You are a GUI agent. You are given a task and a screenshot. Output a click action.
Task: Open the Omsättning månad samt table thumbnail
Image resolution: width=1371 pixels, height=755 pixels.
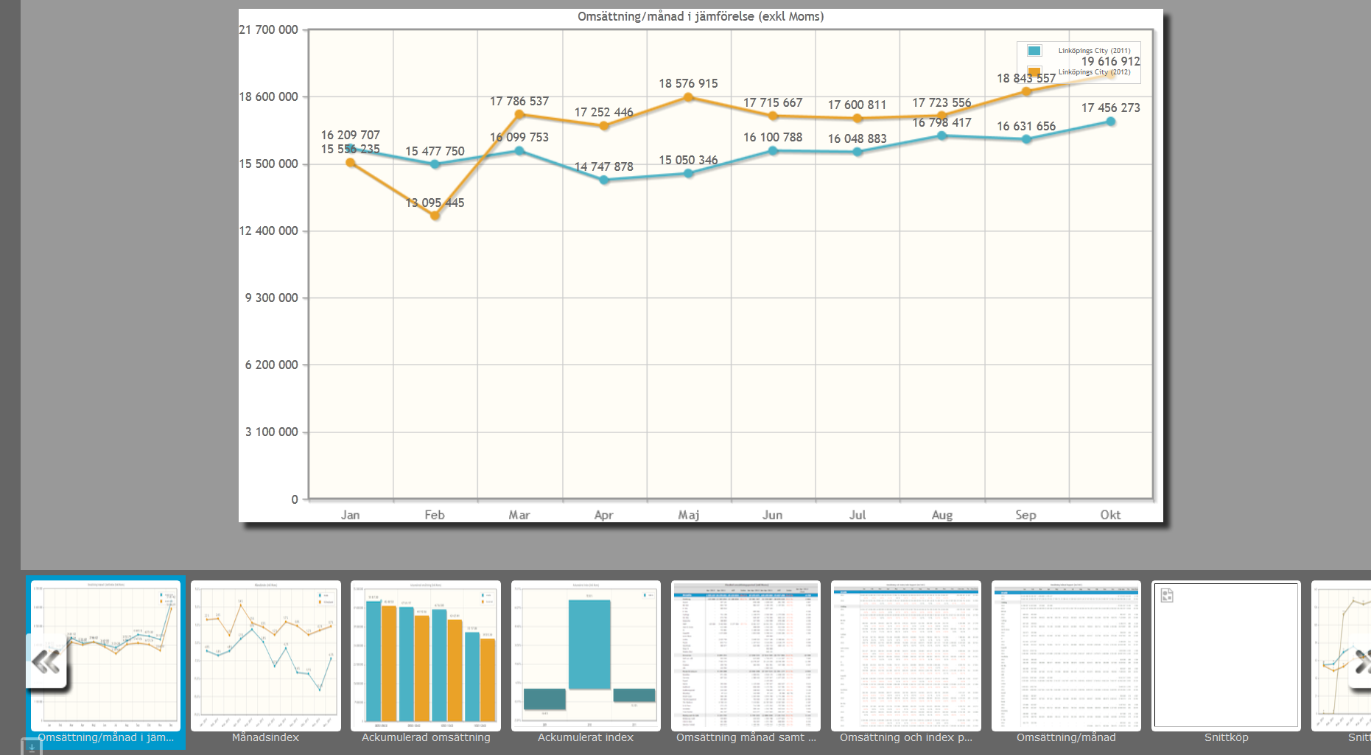tap(746, 656)
